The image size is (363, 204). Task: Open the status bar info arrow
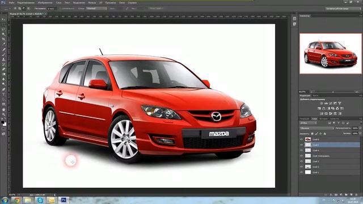click(54, 195)
